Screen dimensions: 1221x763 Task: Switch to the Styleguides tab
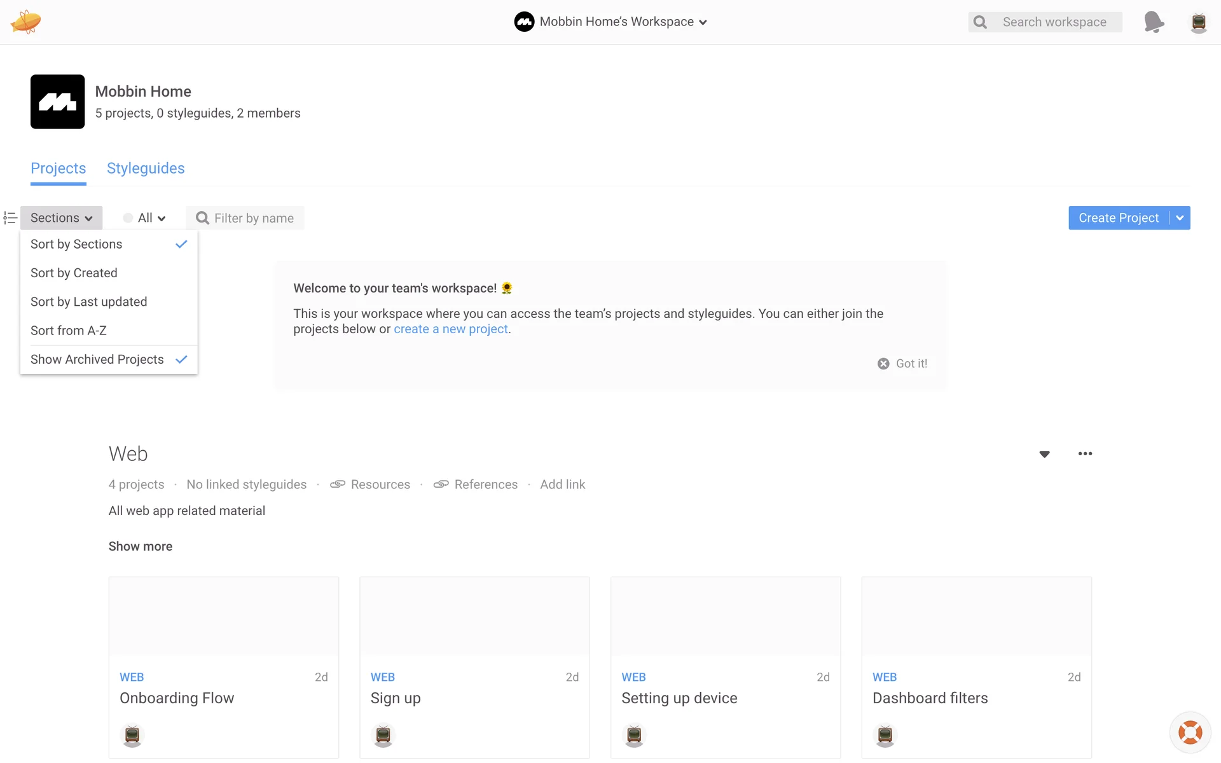point(146,168)
